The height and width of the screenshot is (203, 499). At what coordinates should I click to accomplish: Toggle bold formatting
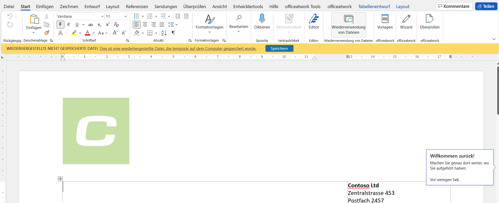[60, 25]
